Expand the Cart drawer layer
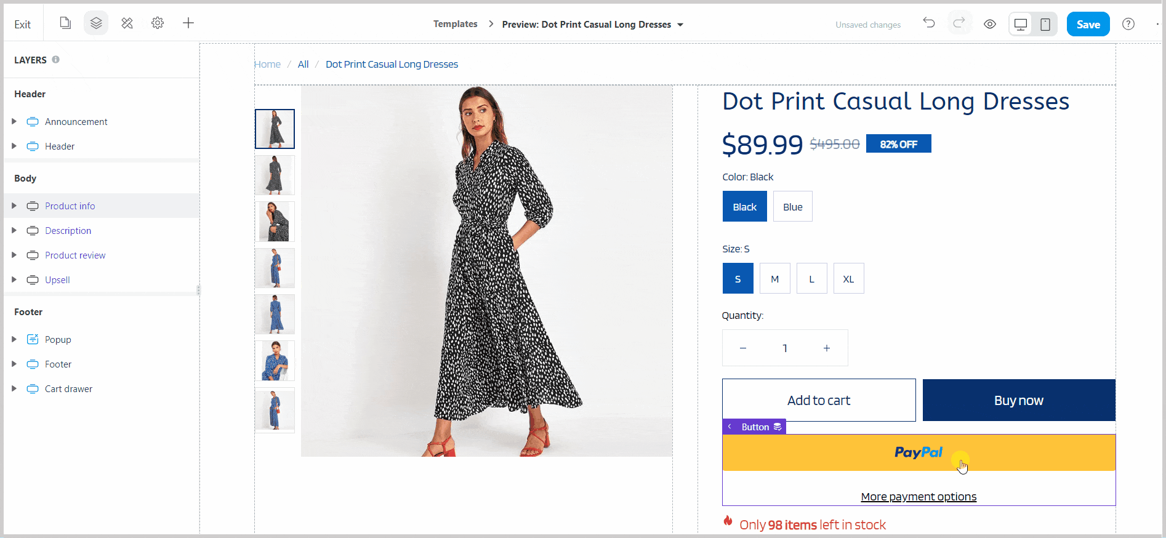Screen dimensions: 1166x538 (14, 389)
